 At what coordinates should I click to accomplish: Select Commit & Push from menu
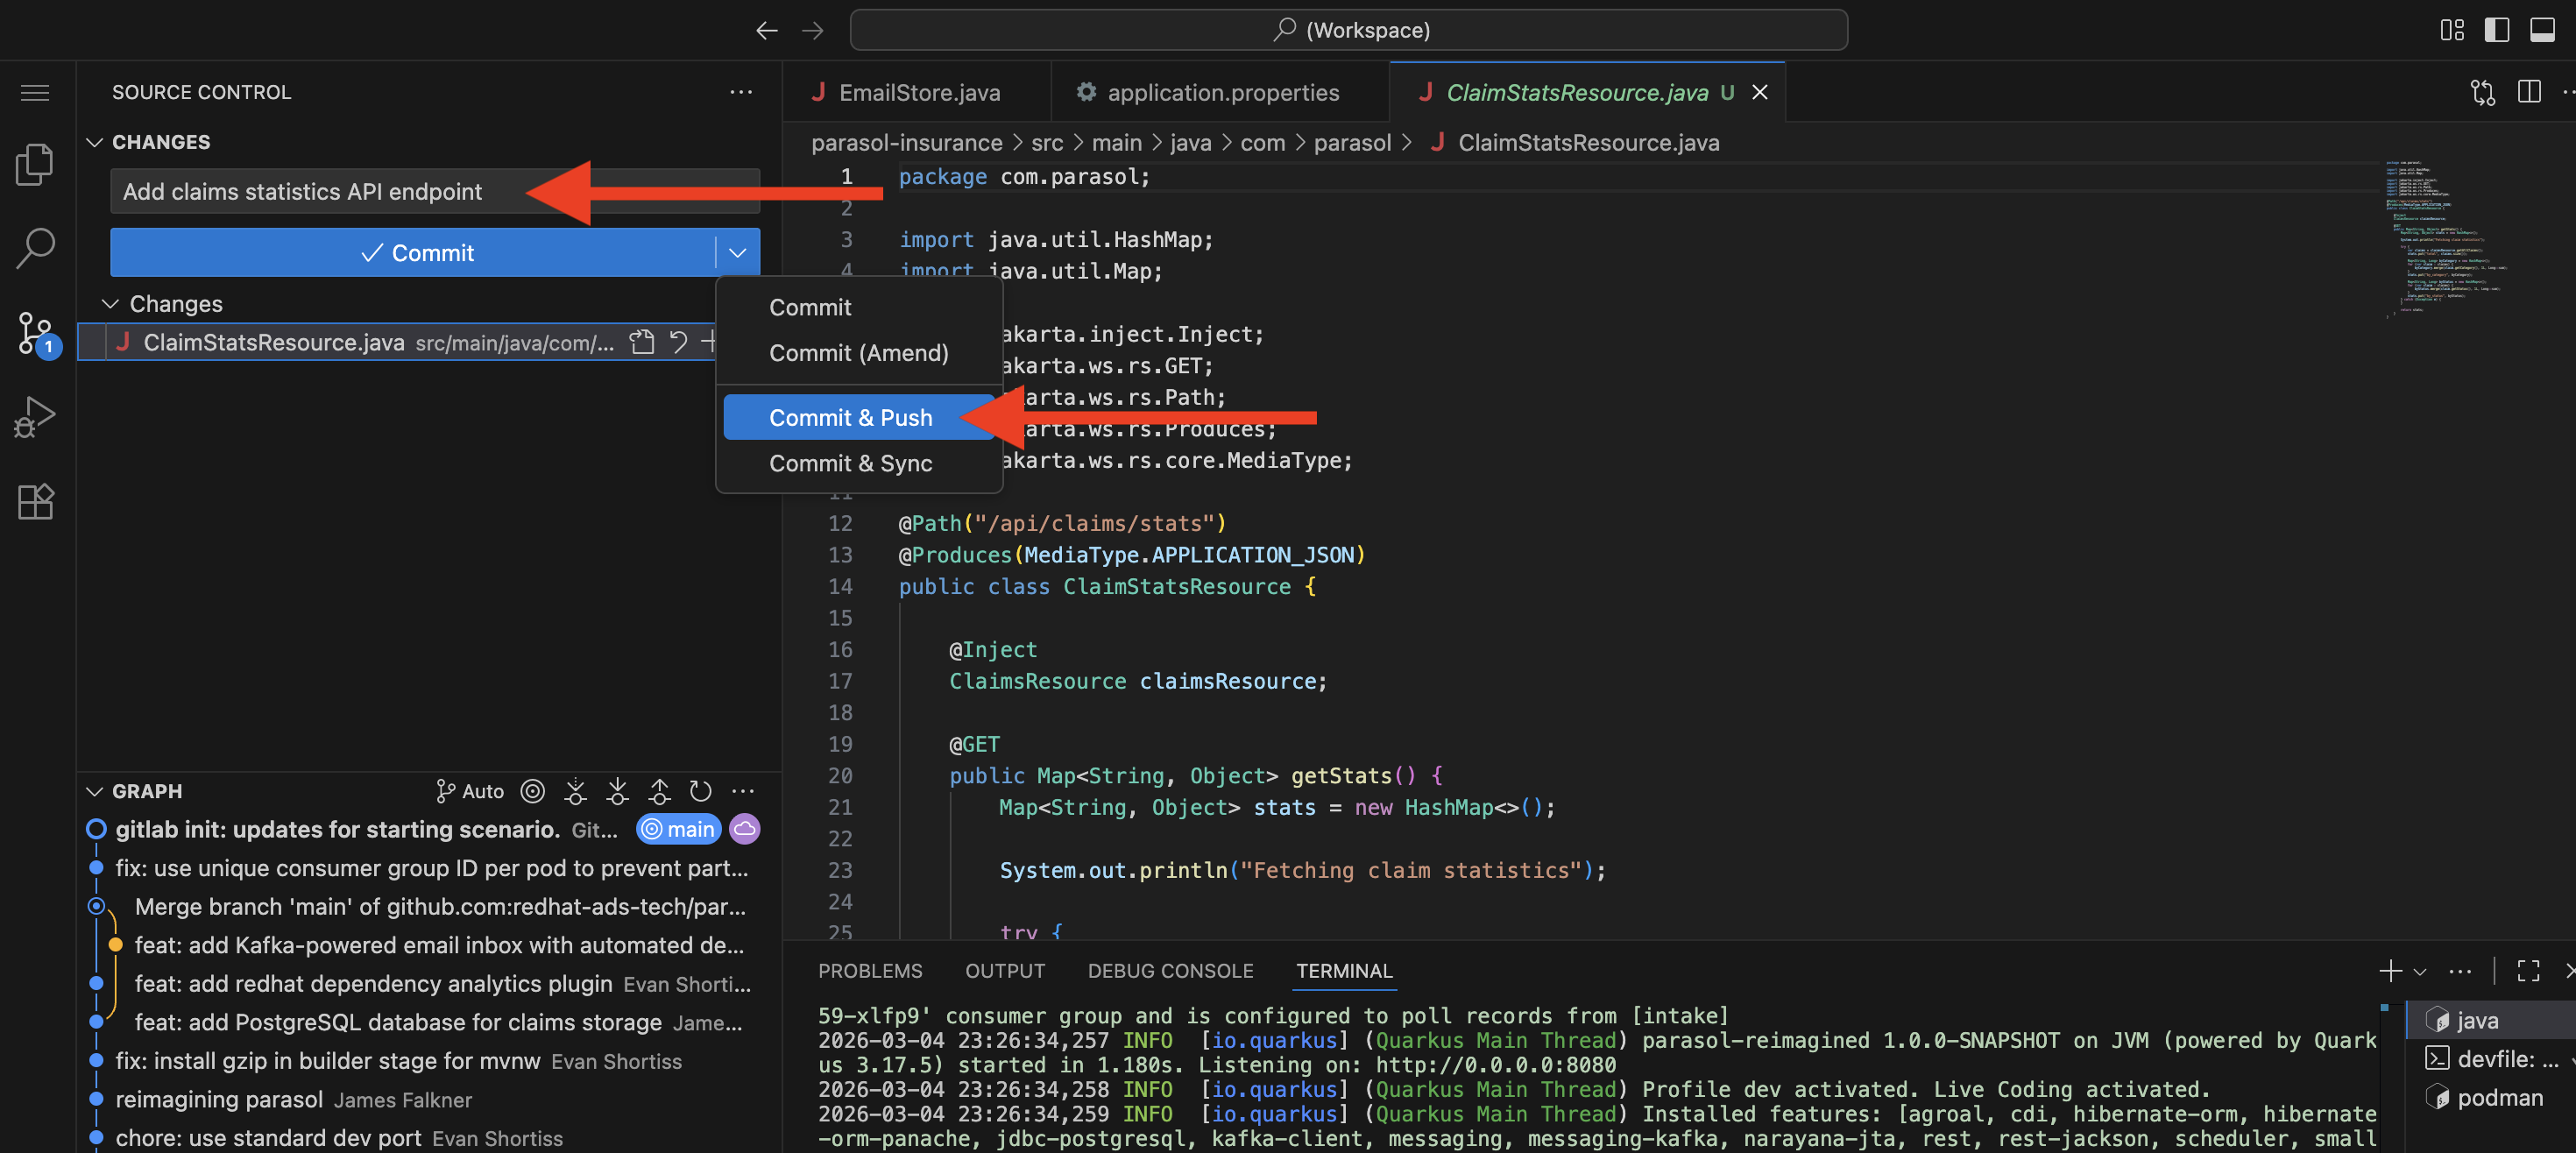point(850,417)
